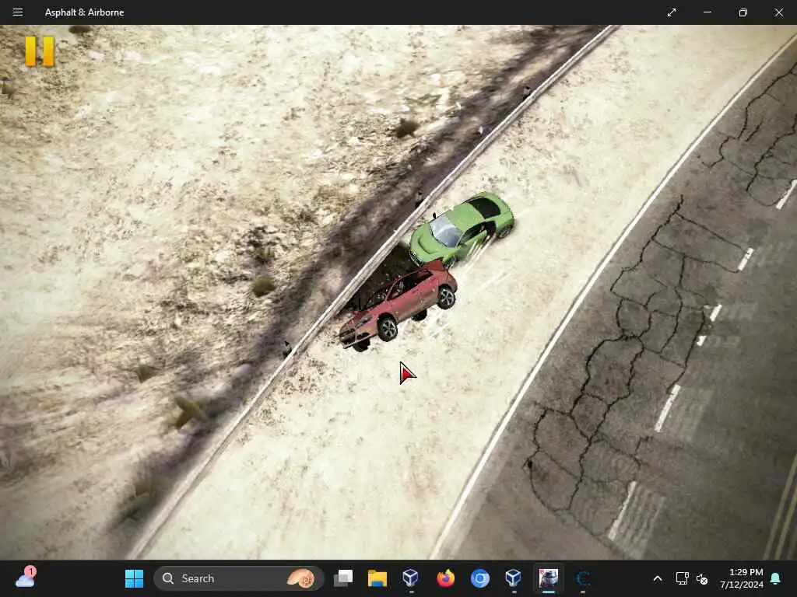Screen dimensions: 797x597
Task: Open the weather widget on the taskbar
Action: pyautogui.click(x=26, y=578)
